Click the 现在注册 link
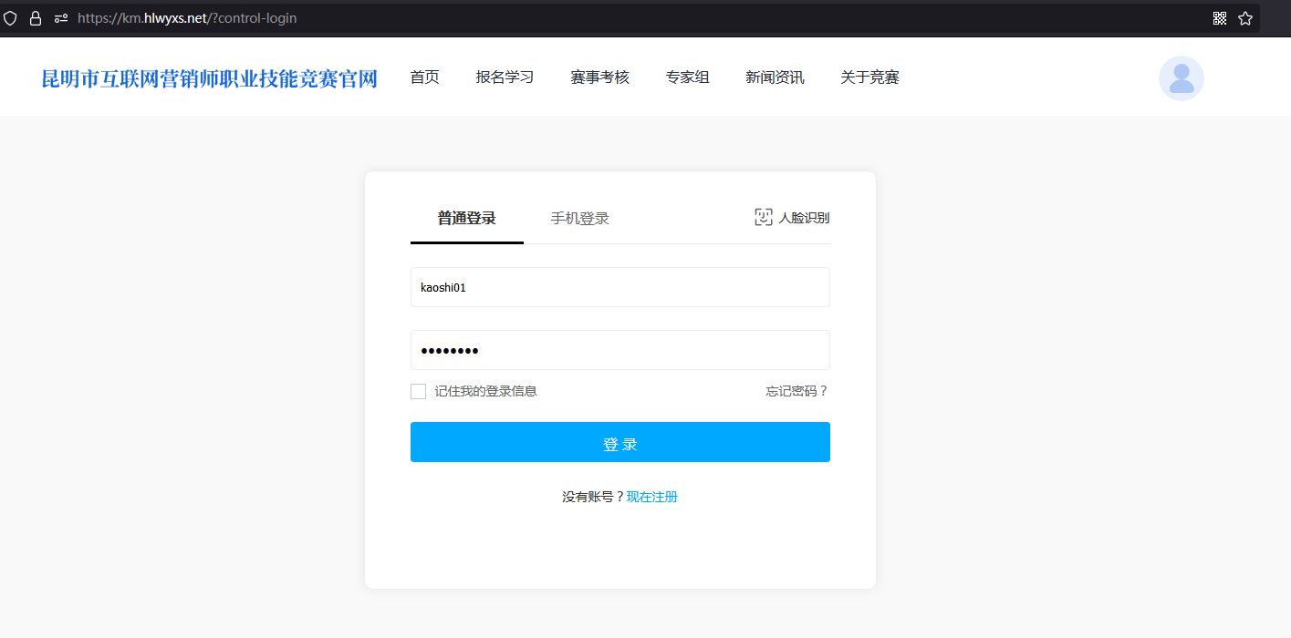The width and height of the screenshot is (1291, 638). coord(652,497)
